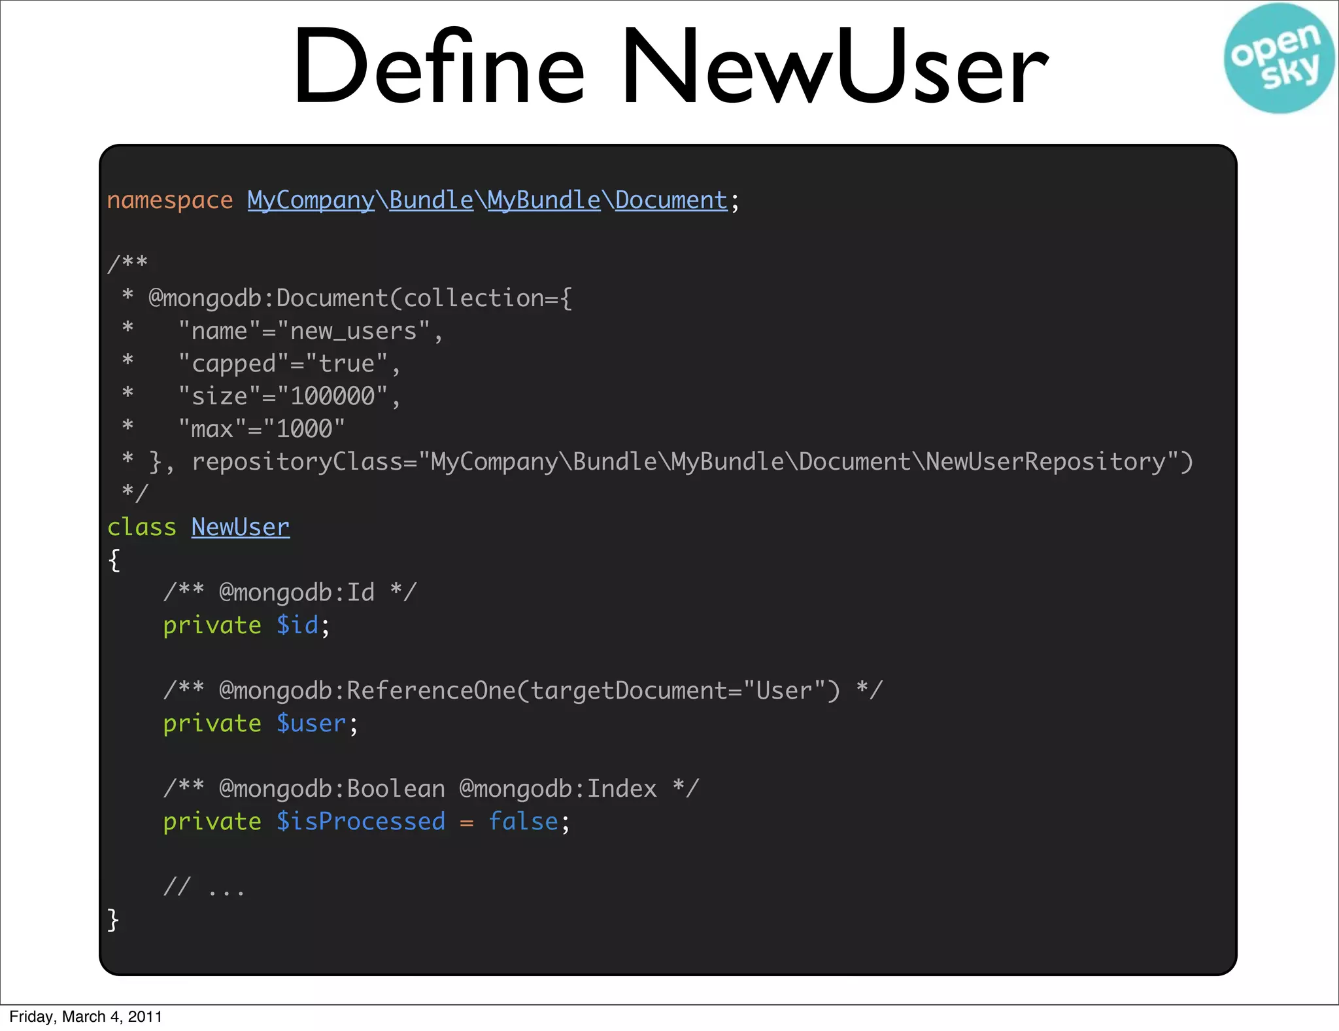Image resolution: width=1339 pixels, height=1031 pixels.
Task: Click the OpenSky logo
Action: [1279, 58]
